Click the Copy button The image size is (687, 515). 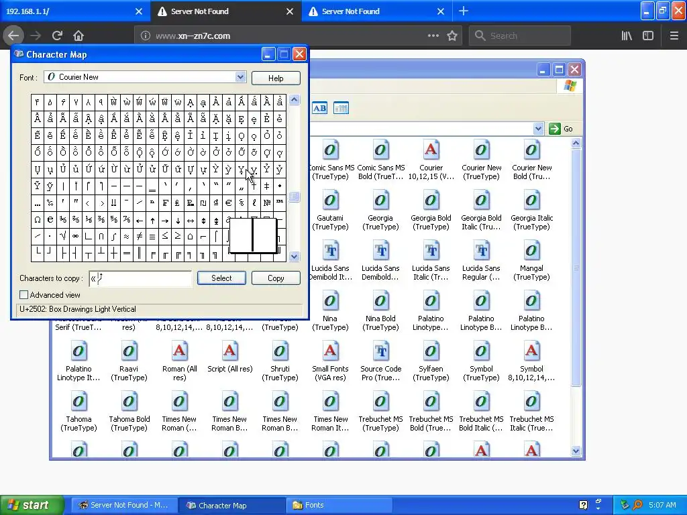[276, 278]
